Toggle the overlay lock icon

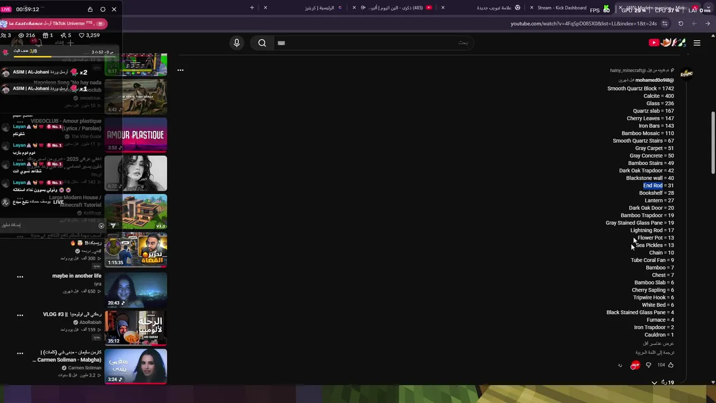pyautogui.click(x=90, y=10)
